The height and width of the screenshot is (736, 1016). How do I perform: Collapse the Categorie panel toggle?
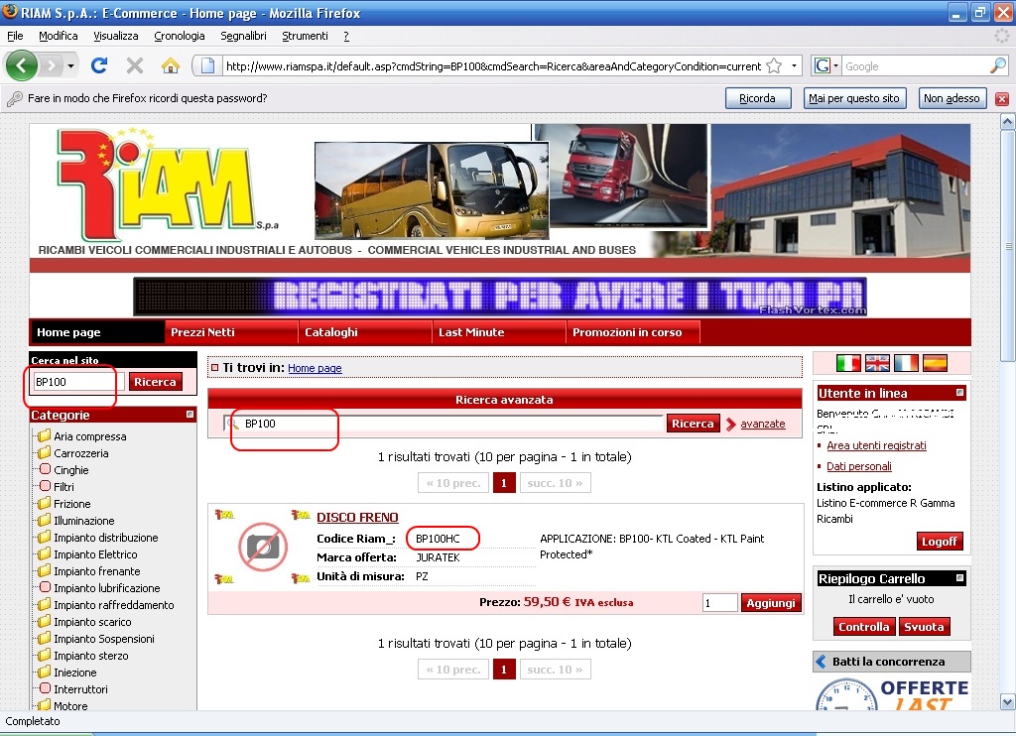190,414
